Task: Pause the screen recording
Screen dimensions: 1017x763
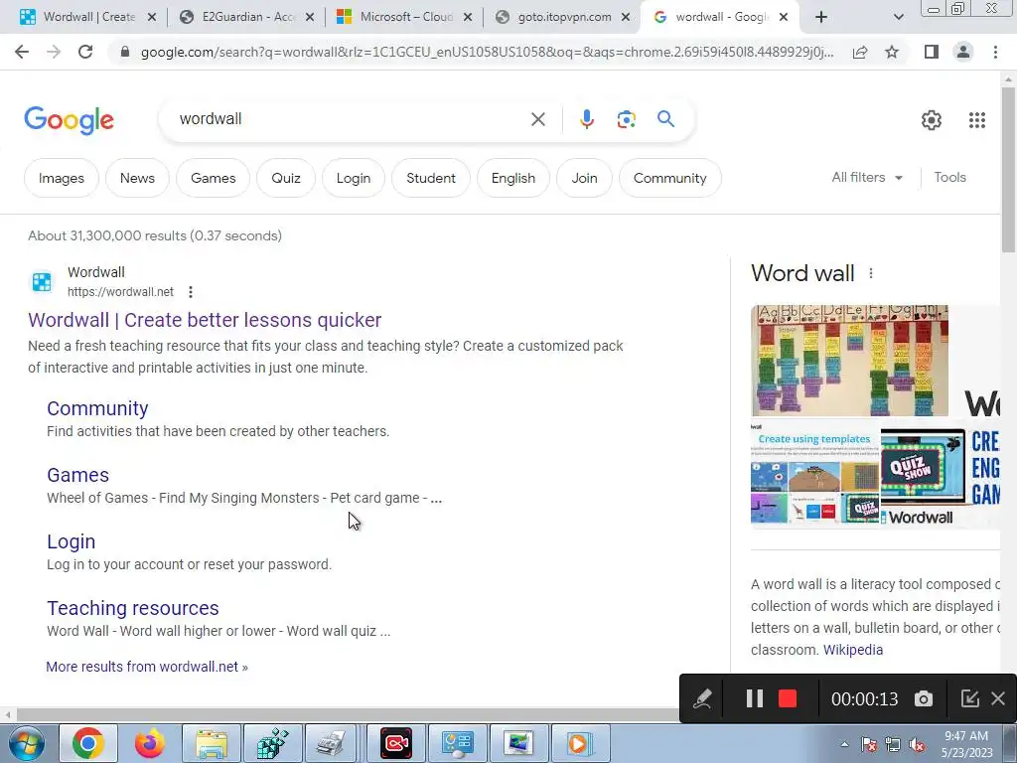Action: [x=755, y=698]
